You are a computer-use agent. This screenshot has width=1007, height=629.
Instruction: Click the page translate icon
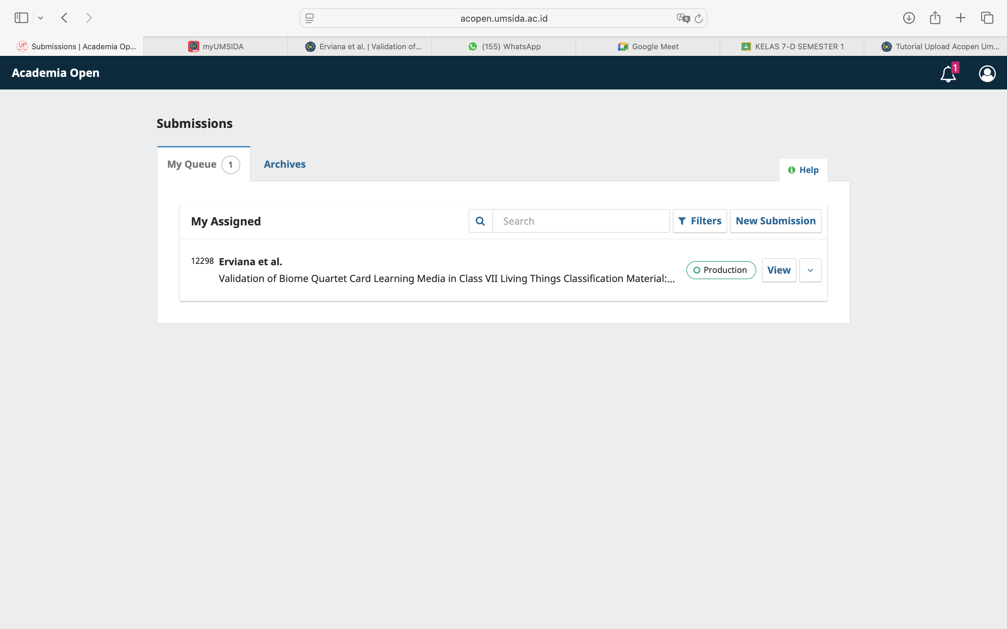tap(683, 18)
